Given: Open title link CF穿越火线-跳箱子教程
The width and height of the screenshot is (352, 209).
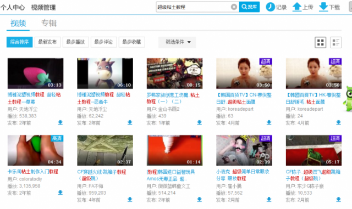Looking at the screenshot, I should (x=102, y=175).
